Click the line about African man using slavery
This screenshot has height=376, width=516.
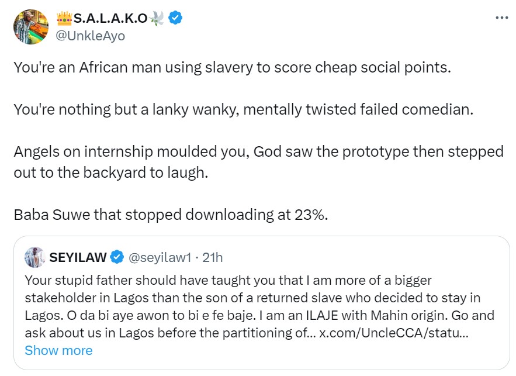click(x=233, y=67)
